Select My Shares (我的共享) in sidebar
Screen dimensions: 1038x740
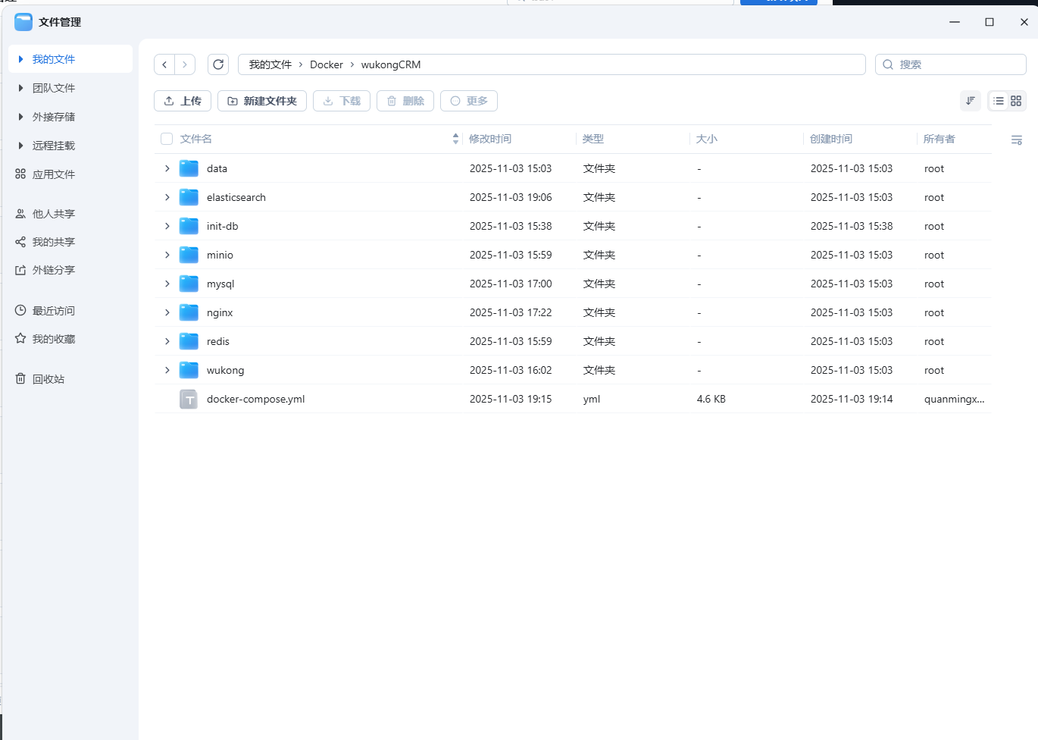coord(53,242)
